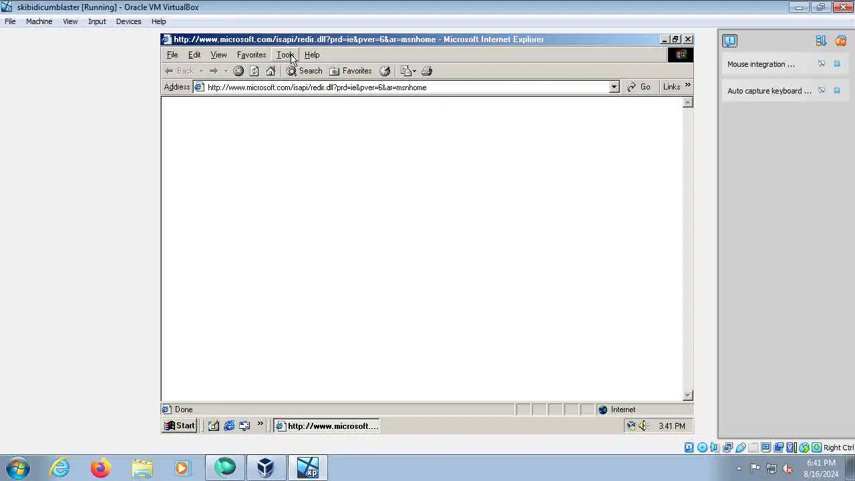Launch Internet Explorer from Windows 7 taskbar
Screen dimensions: 855x481
tap(60, 468)
